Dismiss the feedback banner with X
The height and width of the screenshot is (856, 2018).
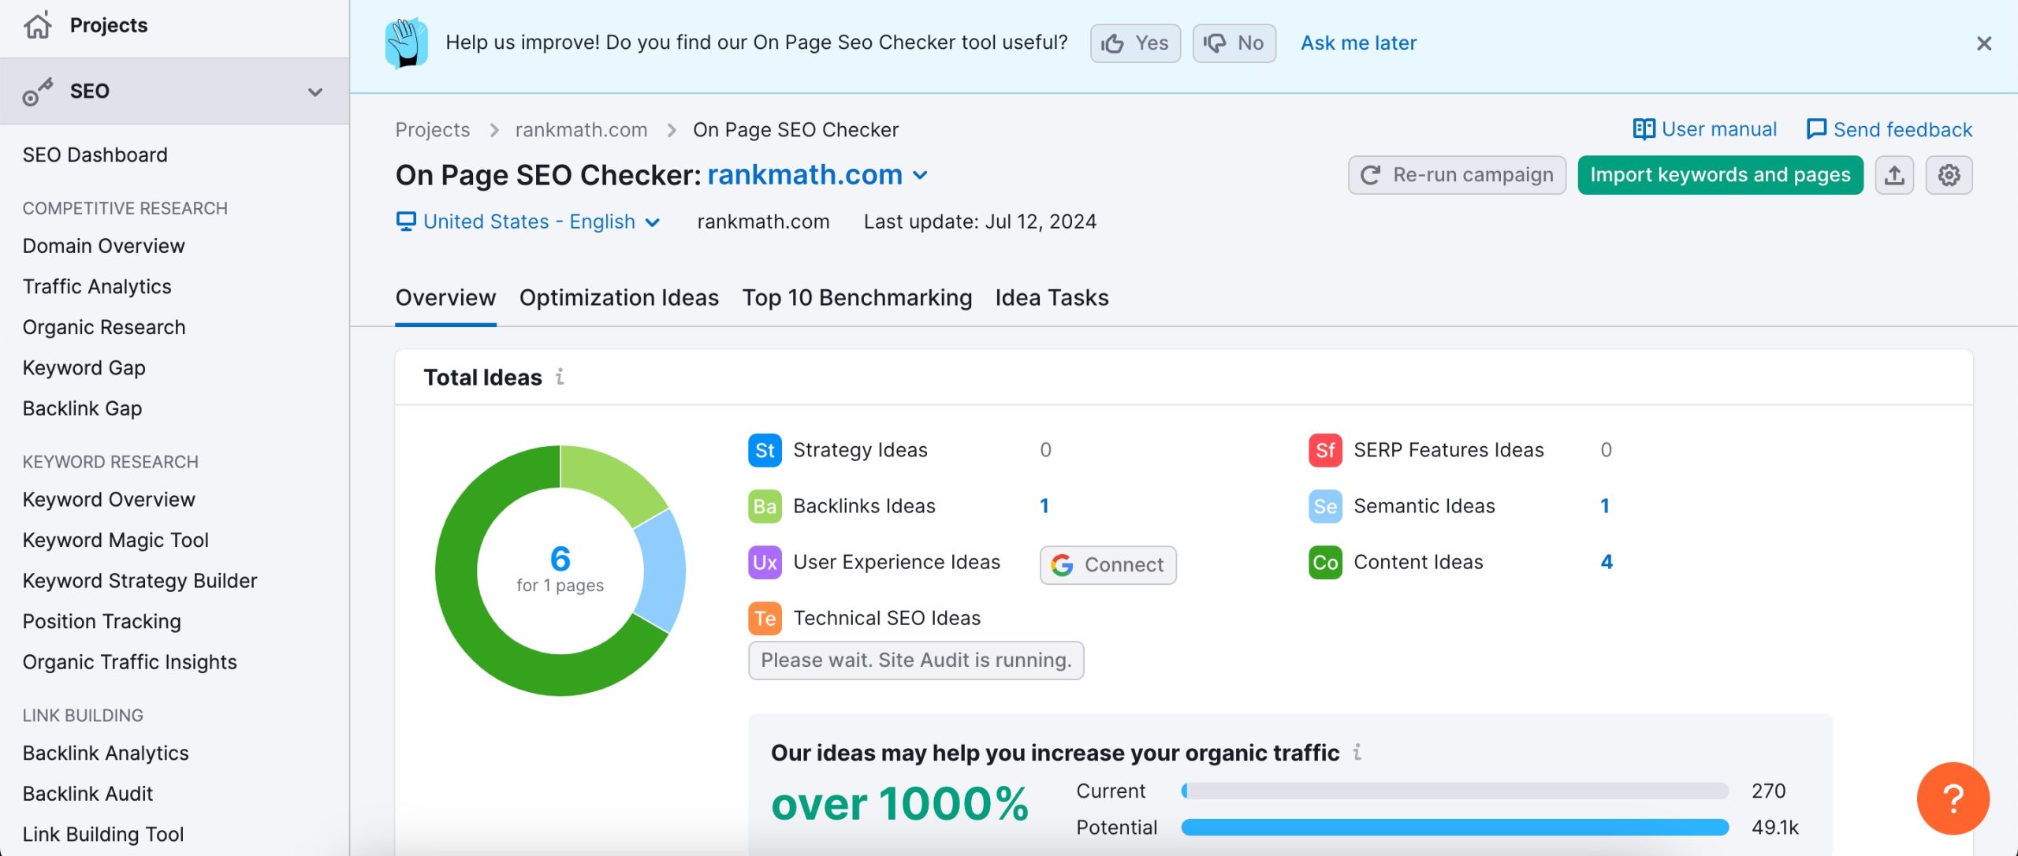click(1984, 43)
